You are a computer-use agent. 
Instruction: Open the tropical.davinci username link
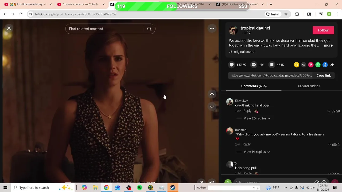pos(255,28)
